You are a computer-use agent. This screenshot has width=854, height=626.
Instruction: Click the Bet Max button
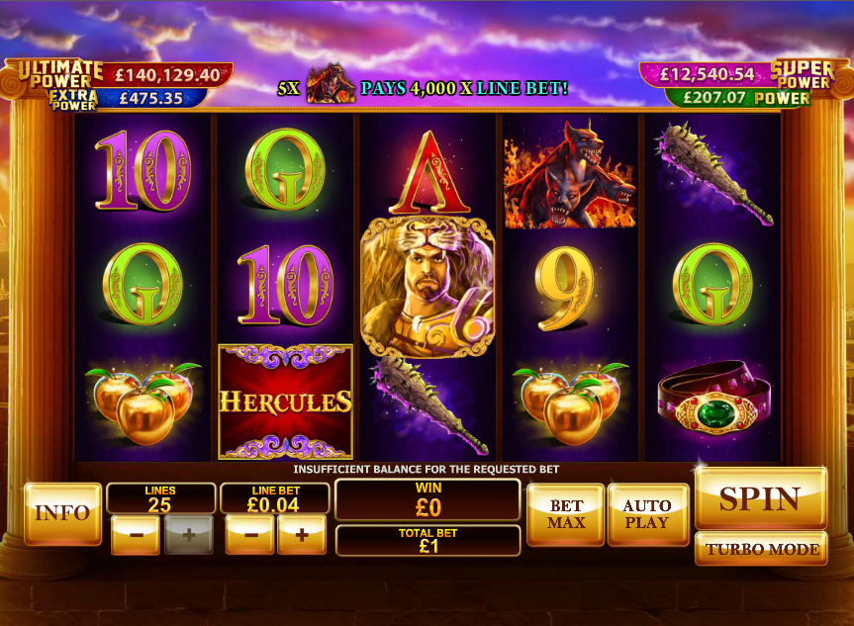566,514
